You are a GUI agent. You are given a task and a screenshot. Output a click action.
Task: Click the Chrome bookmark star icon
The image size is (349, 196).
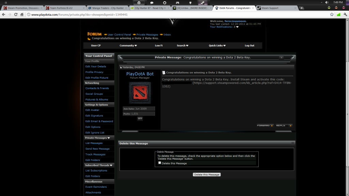(x=332, y=15)
